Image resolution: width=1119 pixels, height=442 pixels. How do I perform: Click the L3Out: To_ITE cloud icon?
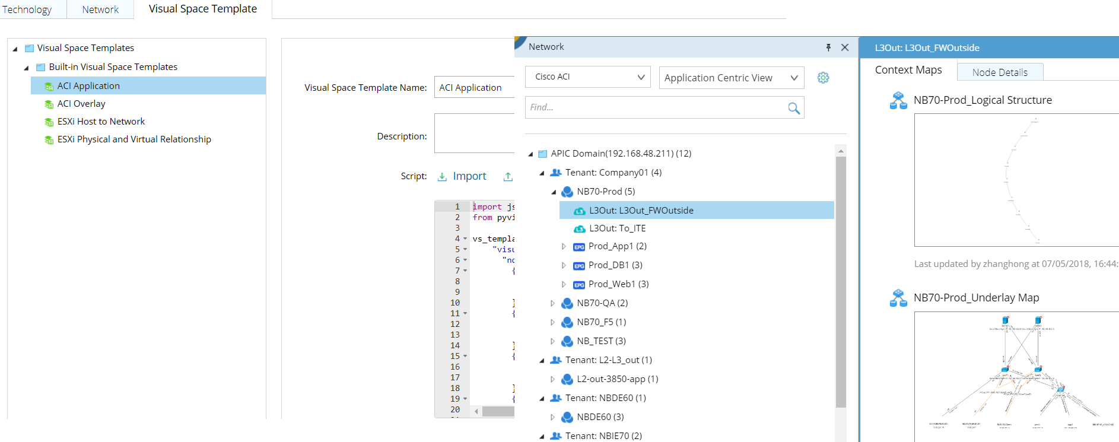point(579,229)
